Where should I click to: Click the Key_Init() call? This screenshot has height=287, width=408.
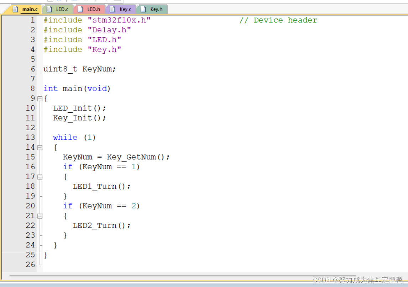click(79, 118)
